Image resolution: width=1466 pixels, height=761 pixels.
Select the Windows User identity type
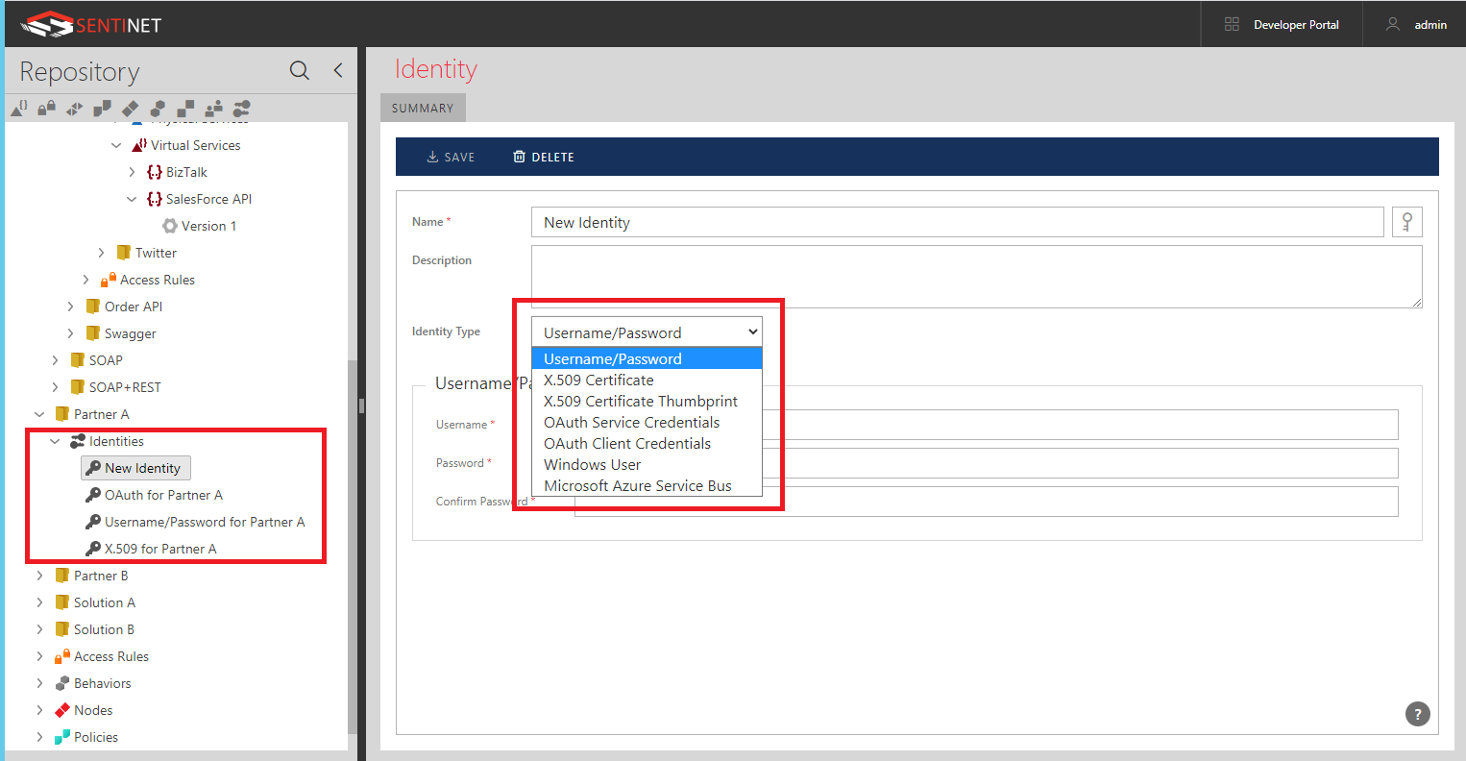coord(592,465)
